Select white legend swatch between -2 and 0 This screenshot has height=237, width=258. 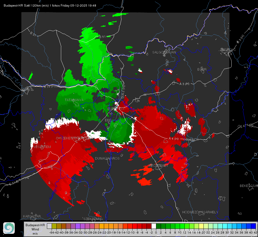[154, 226]
